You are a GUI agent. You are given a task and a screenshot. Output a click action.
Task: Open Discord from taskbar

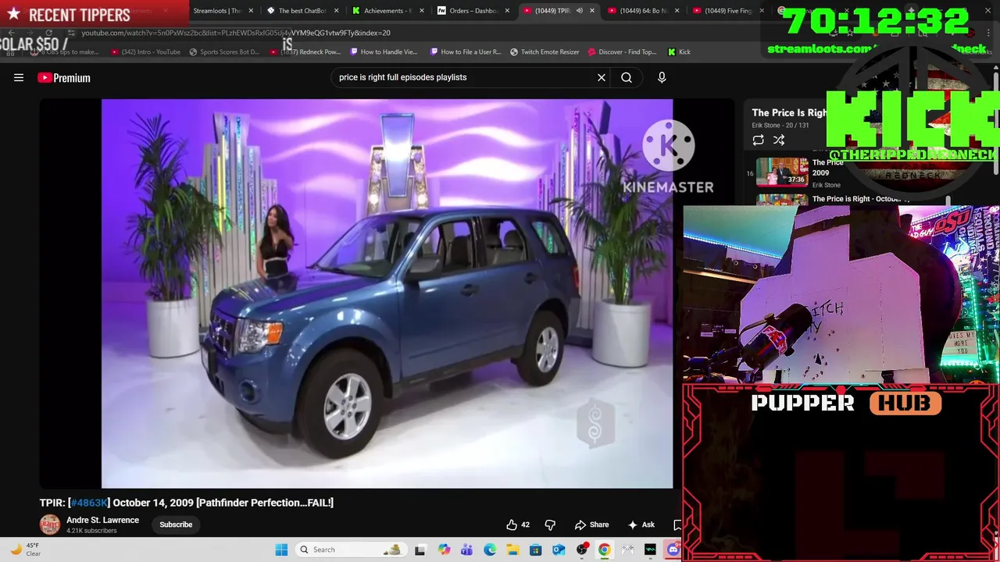(x=673, y=550)
